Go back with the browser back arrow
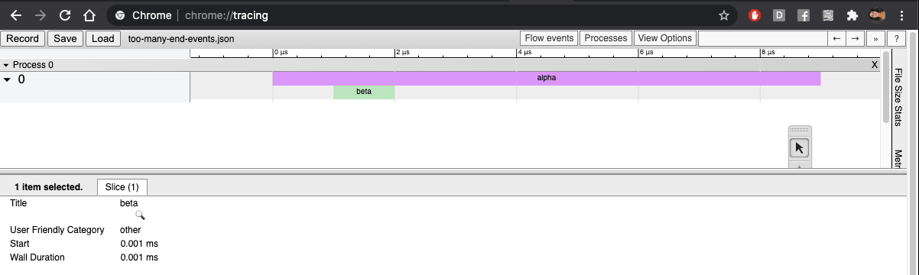The image size is (919, 275). (x=16, y=15)
